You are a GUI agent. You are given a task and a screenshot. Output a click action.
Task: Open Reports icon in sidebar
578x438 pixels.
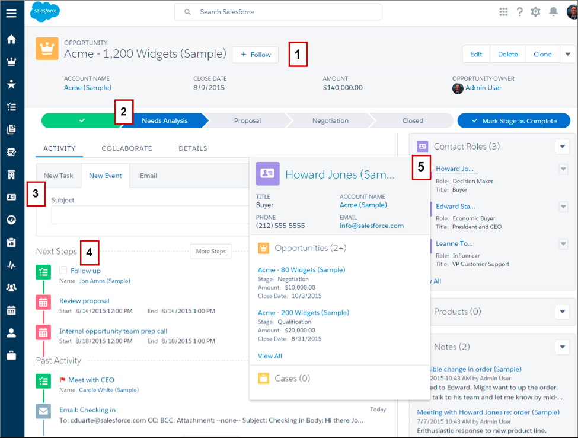point(11,242)
